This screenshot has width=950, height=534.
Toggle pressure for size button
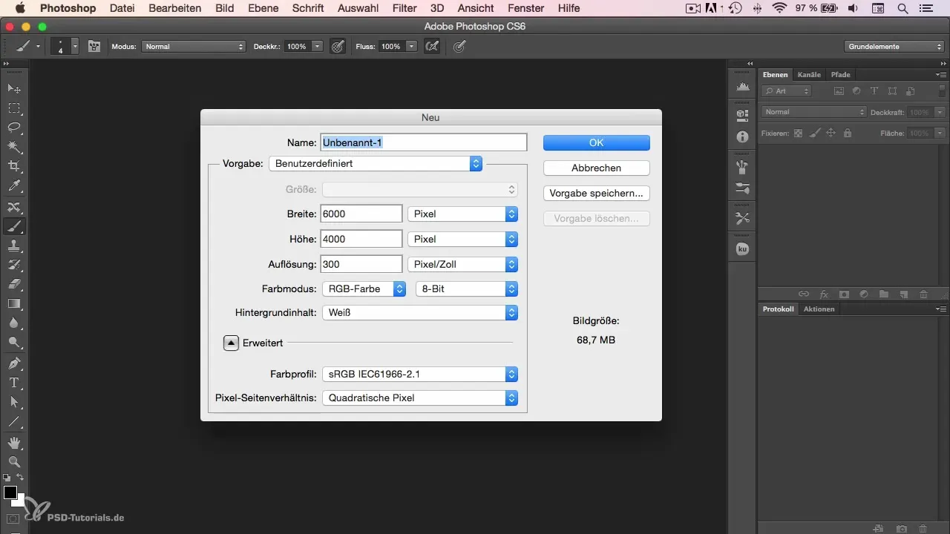(x=459, y=46)
